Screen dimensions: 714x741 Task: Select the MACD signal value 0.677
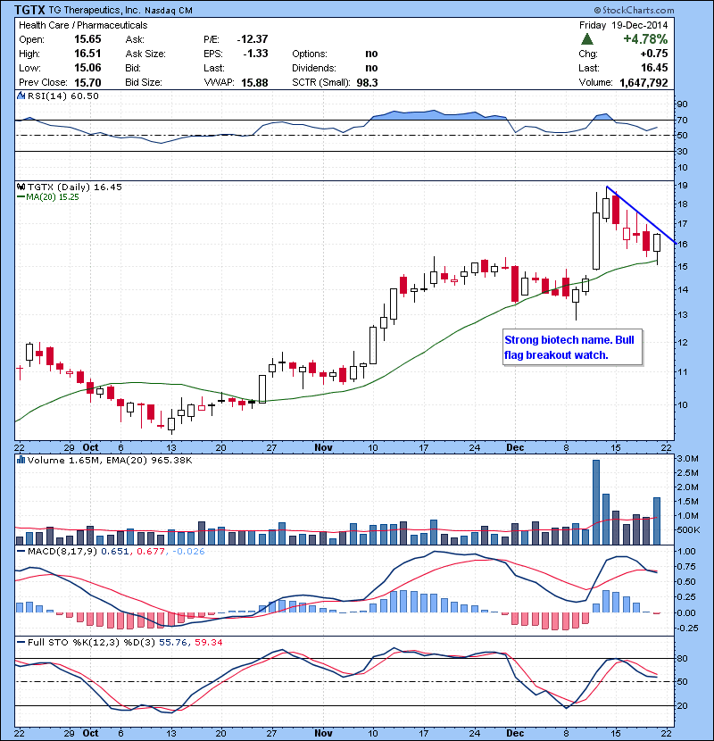(151, 551)
